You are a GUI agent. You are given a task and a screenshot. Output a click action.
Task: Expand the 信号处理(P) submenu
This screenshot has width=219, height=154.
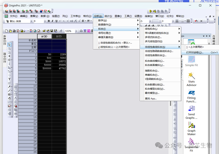pyautogui.click(x=117, y=33)
